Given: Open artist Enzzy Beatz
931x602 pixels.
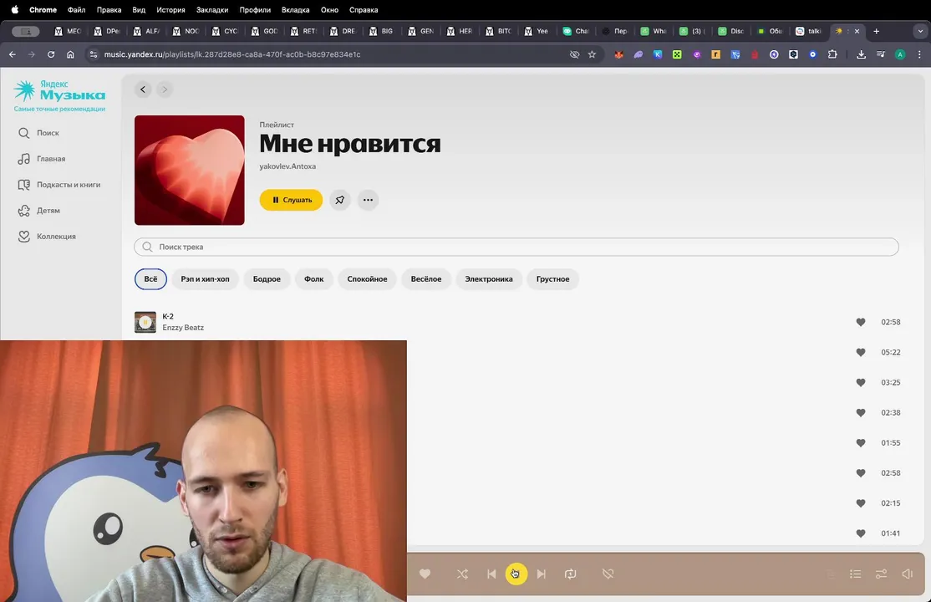Looking at the screenshot, I should point(183,328).
